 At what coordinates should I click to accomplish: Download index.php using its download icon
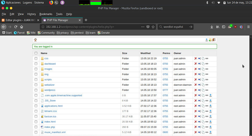pyautogui.click(x=211, y=127)
